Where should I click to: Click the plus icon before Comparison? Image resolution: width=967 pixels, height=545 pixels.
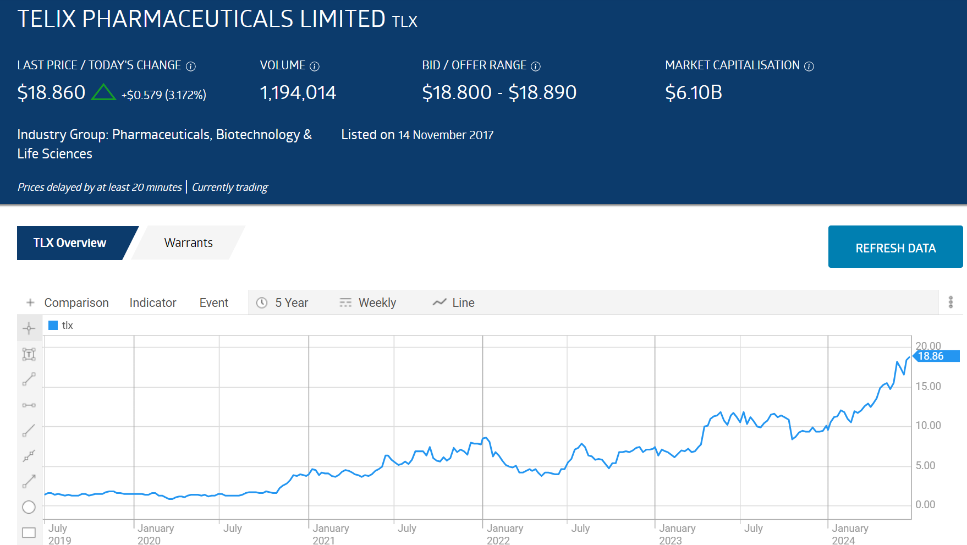click(30, 302)
